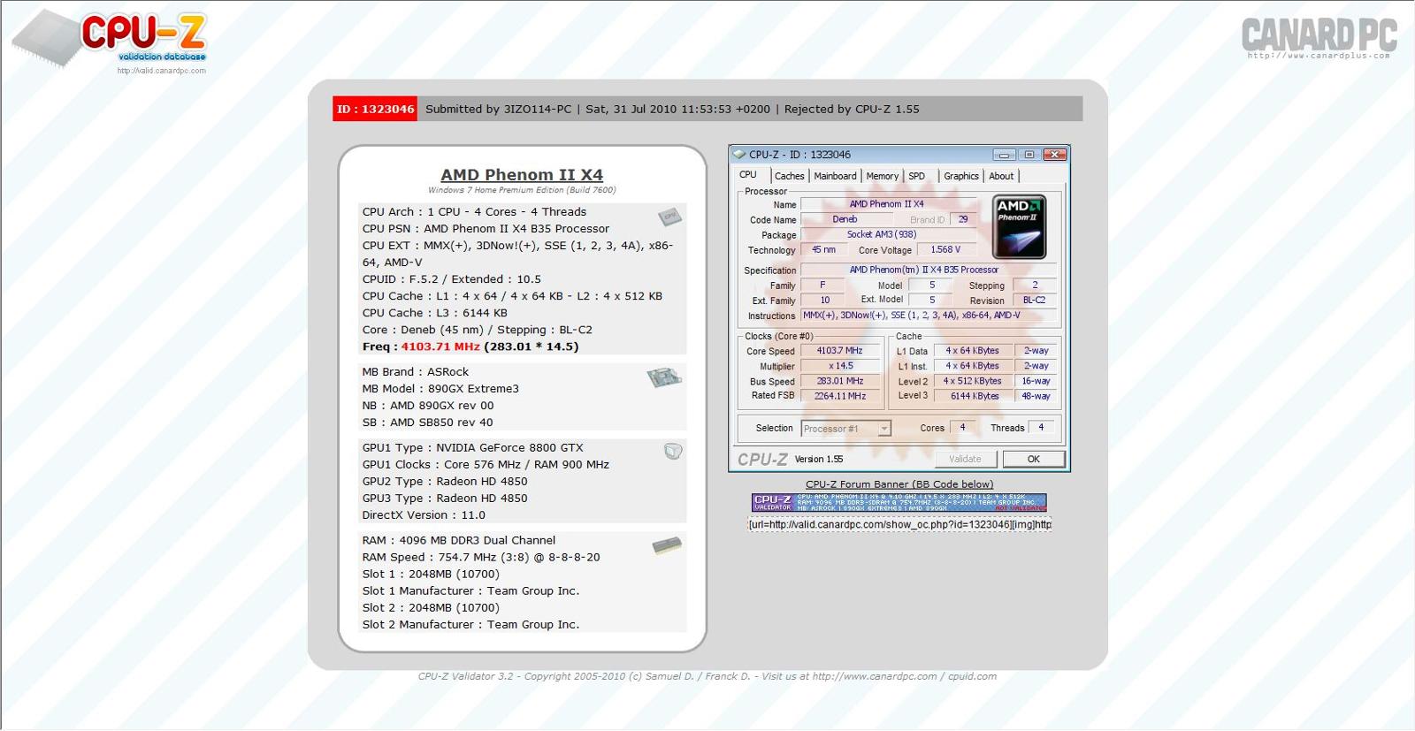The width and height of the screenshot is (1415, 731).
Task: Open the AMD Phenom II X4 title link
Action: click(522, 174)
